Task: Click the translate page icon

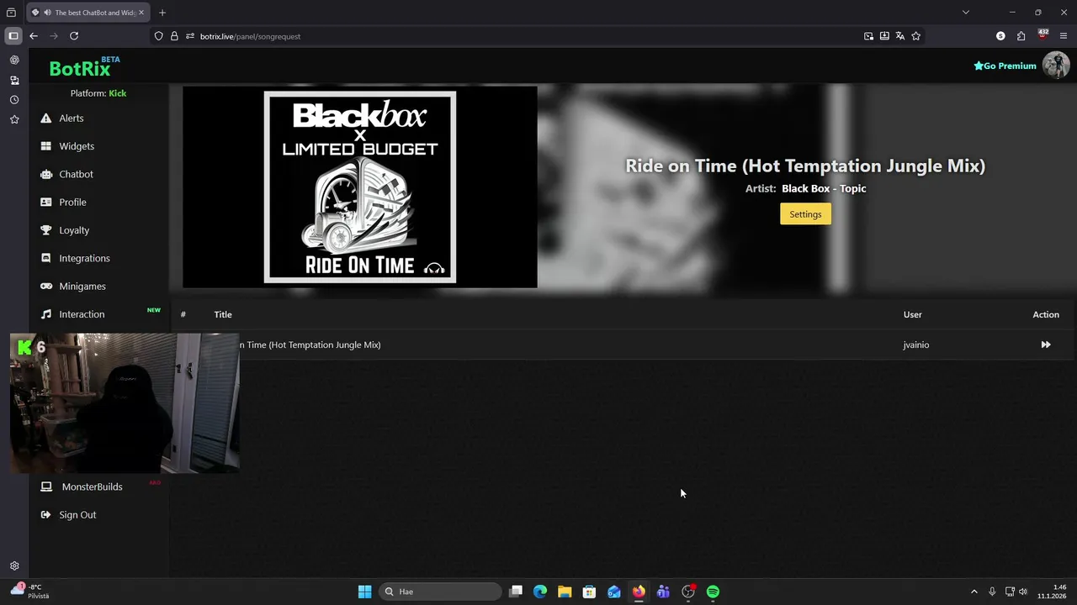Action: click(900, 36)
